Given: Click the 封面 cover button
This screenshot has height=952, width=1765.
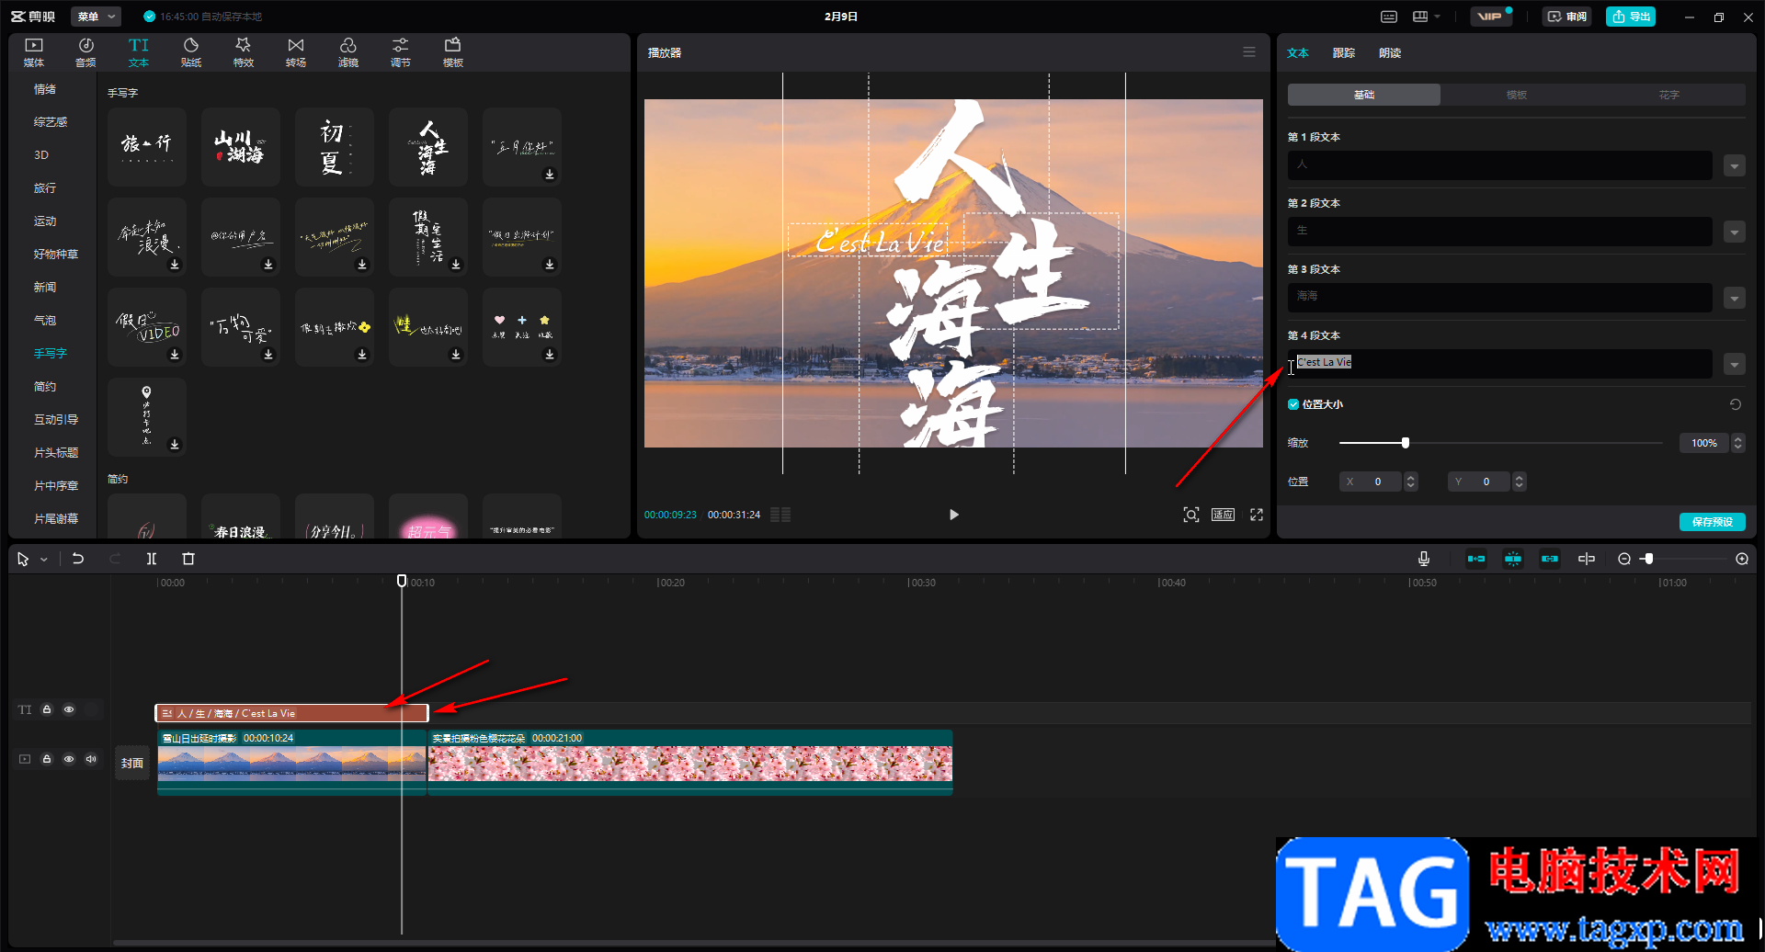Looking at the screenshot, I should (132, 763).
